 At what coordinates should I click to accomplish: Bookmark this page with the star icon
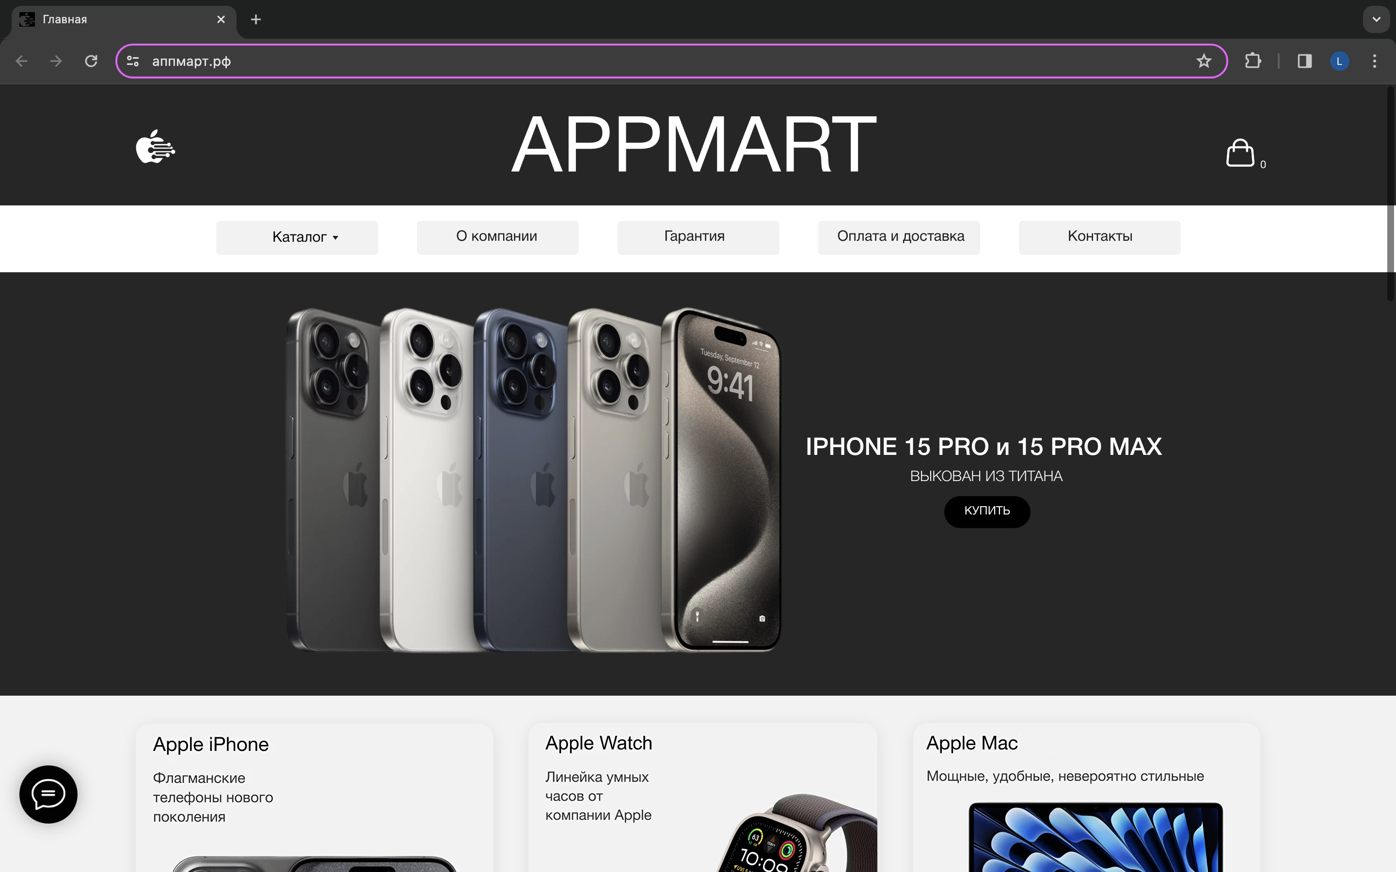1204,61
